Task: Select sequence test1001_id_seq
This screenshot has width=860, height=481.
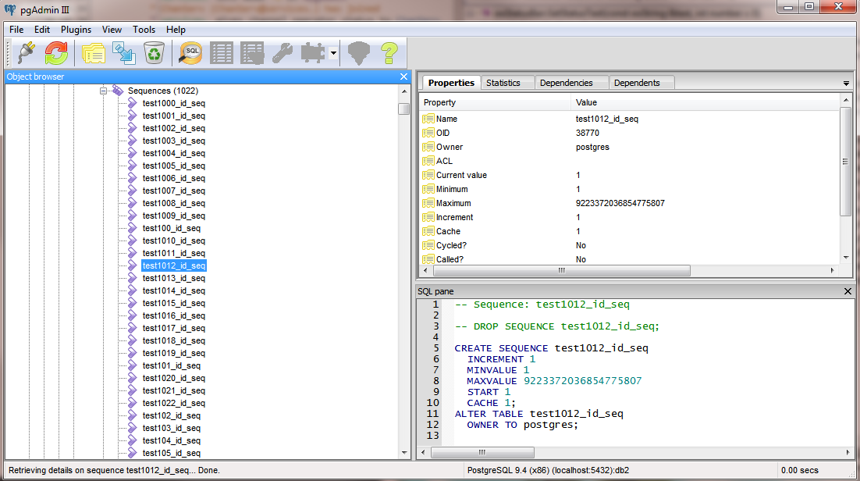Action: click(x=174, y=116)
